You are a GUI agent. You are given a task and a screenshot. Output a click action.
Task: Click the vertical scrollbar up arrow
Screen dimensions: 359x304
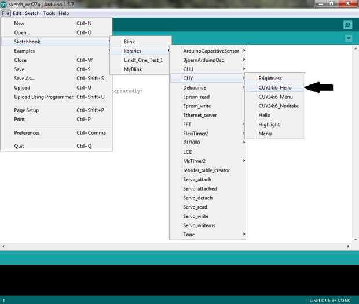356,49
